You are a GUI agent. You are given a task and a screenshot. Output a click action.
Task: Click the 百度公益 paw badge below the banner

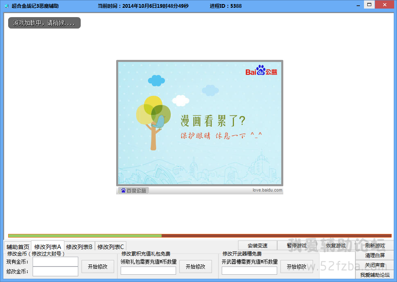[133, 190]
